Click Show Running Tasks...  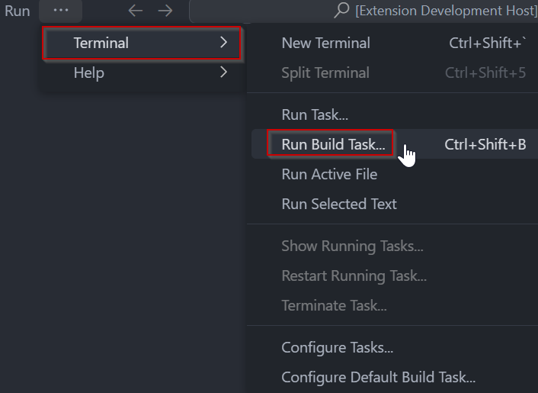pos(352,246)
